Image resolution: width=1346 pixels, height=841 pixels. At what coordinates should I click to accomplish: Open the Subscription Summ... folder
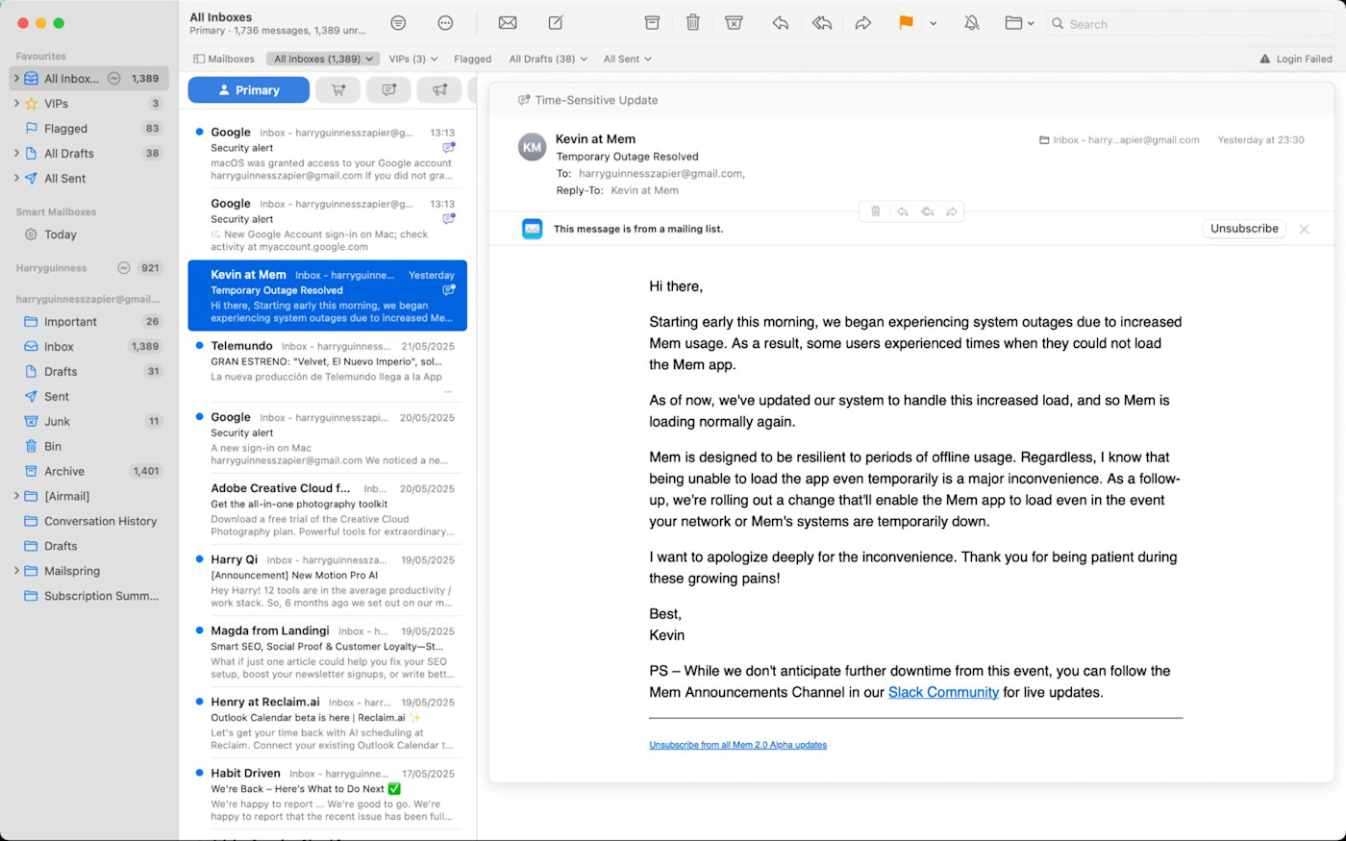(x=89, y=596)
